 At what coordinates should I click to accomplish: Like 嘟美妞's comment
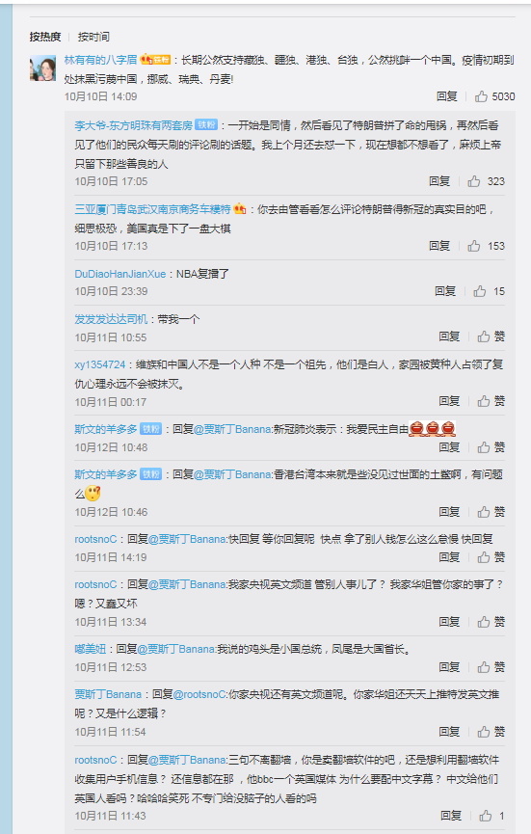(x=491, y=667)
